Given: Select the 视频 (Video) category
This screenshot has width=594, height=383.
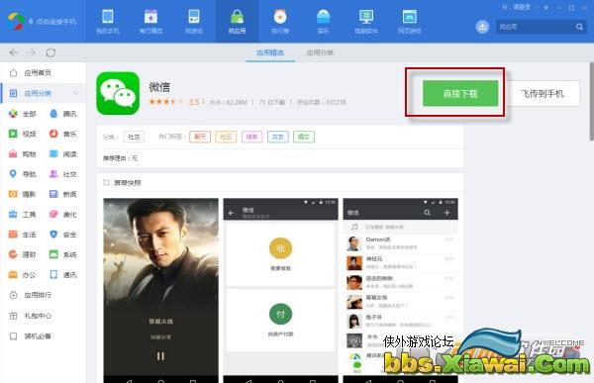Looking at the screenshot, I should point(23,134).
